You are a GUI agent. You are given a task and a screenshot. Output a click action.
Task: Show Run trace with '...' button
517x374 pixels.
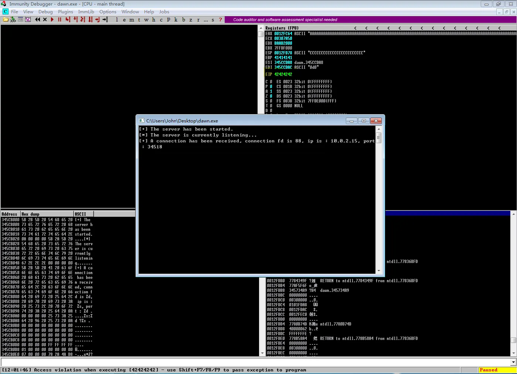click(x=205, y=20)
